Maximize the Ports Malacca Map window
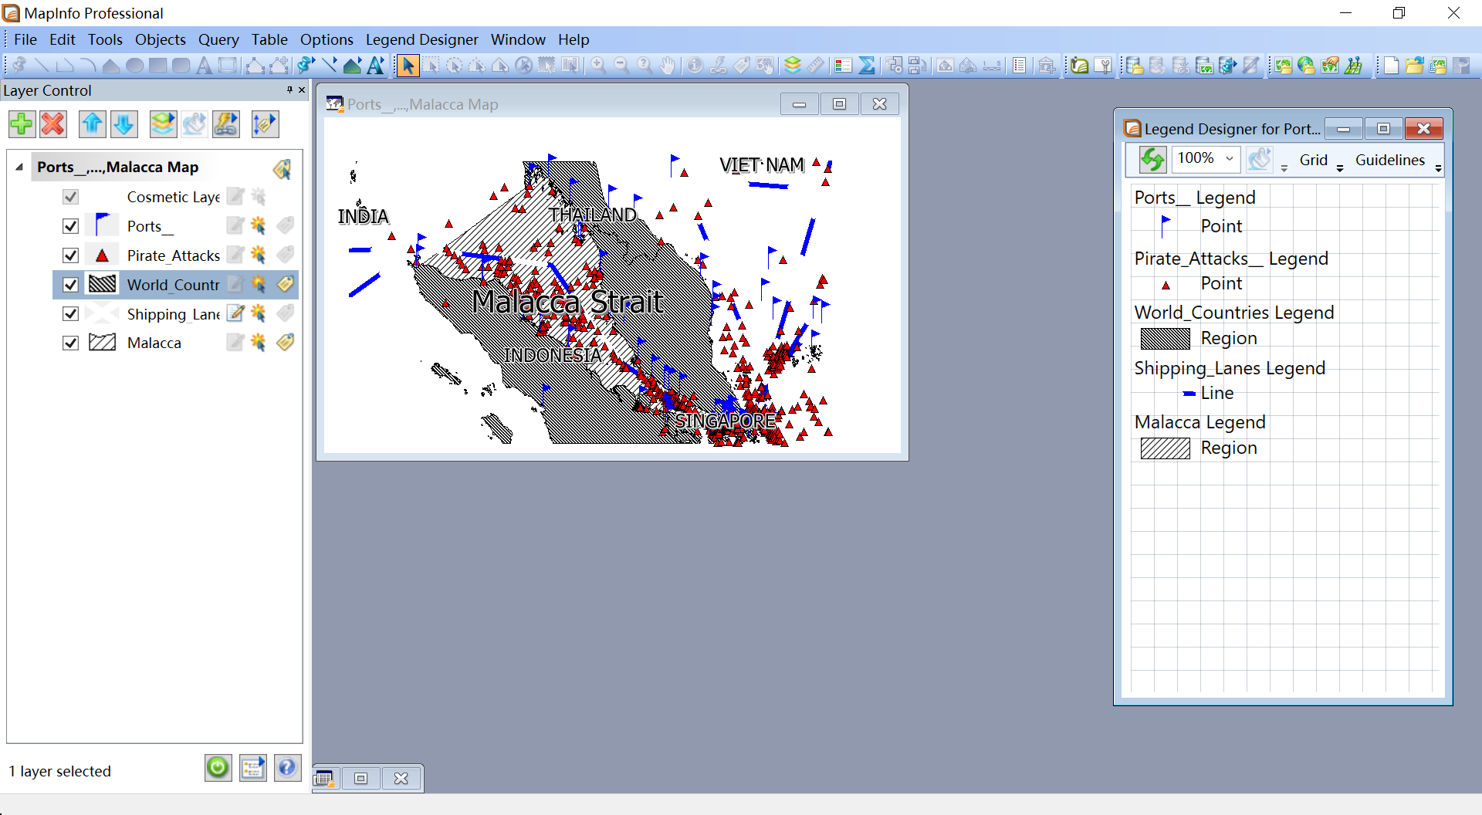Image resolution: width=1482 pixels, height=815 pixels. [839, 104]
